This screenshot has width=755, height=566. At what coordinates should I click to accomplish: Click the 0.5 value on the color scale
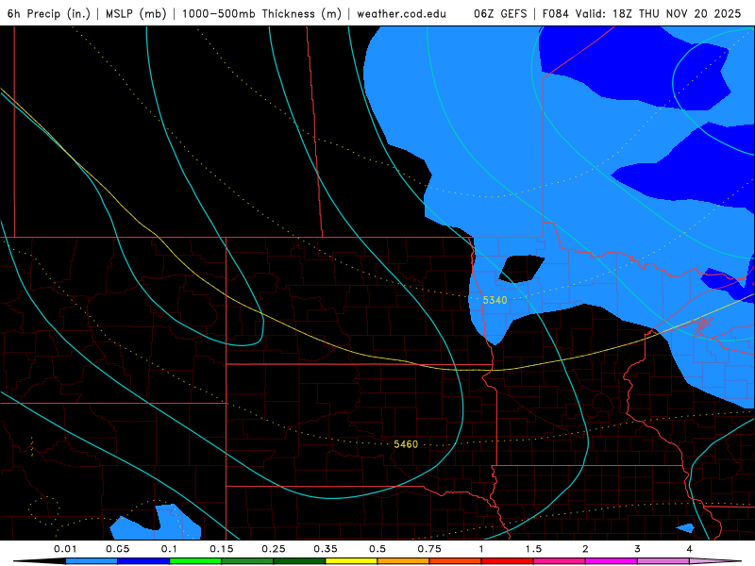point(377,549)
